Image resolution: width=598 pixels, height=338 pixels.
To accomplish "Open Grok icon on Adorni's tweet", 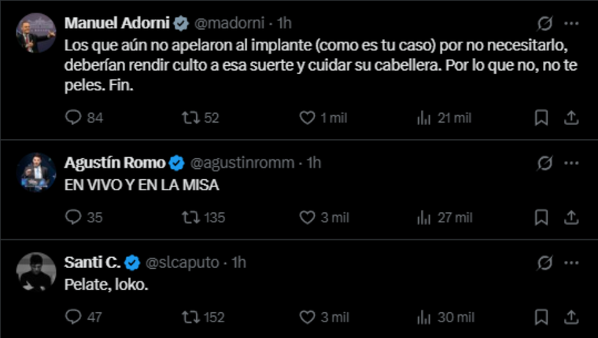I will tap(544, 22).
